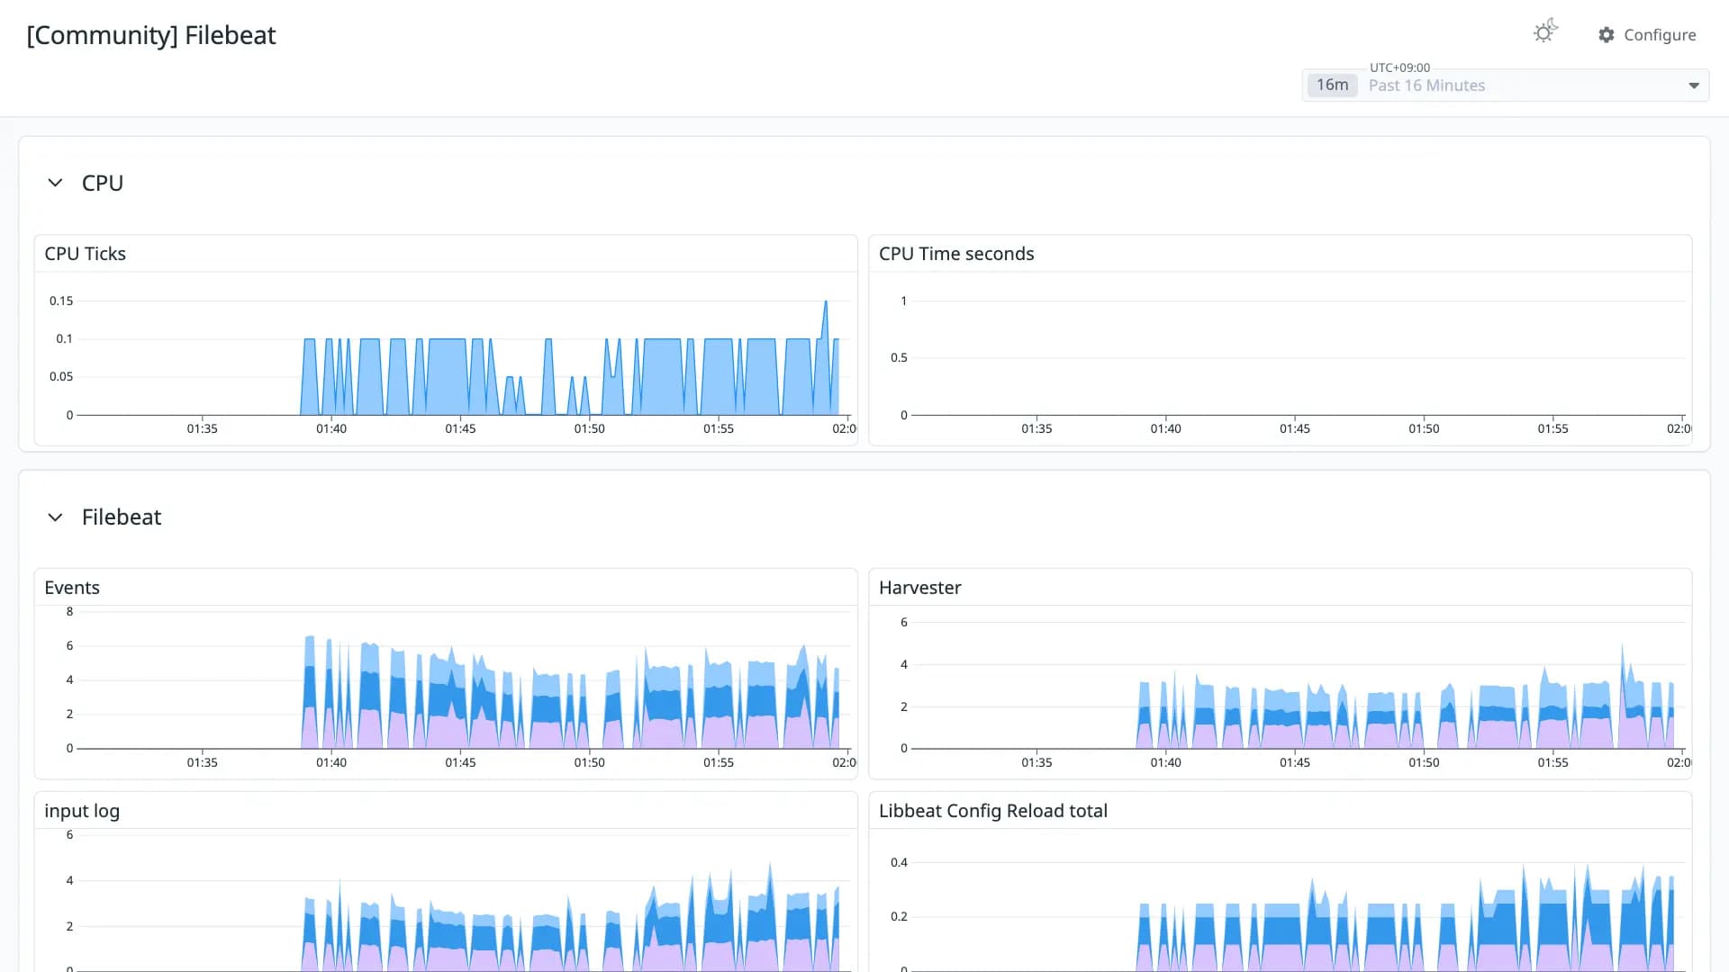Image resolution: width=1729 pixels, height=972 pixels.
Task: Toggle the light/dark theme sun-moon icon
Action: (1545, 32)
